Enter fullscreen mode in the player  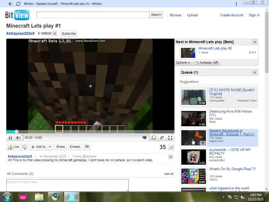(x=170, y=138)
